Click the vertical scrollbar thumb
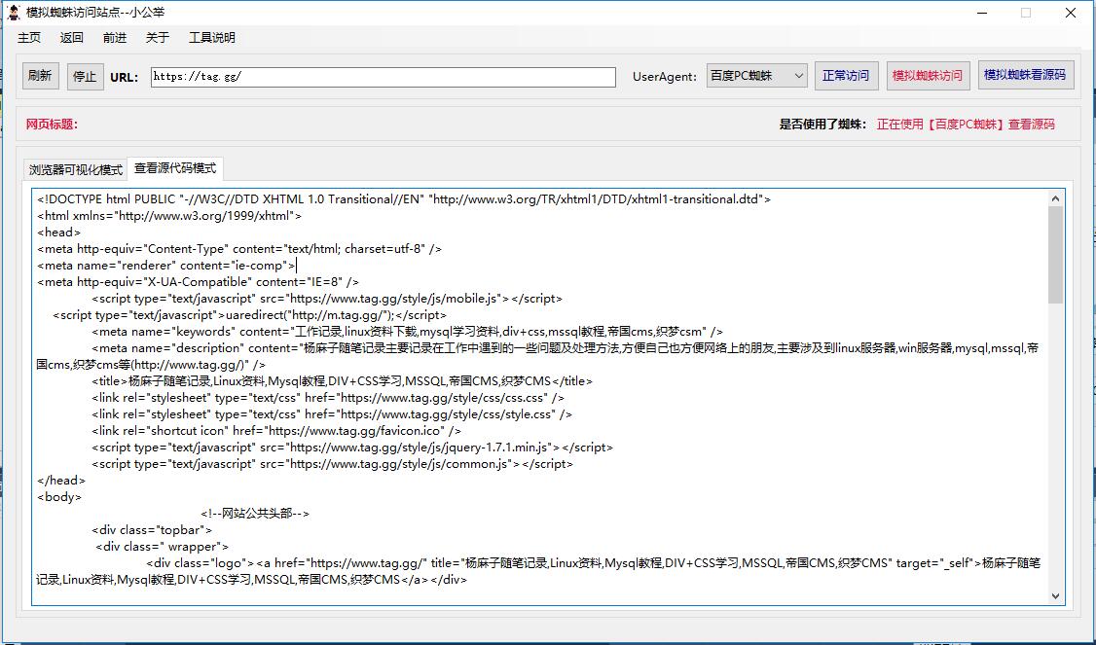This screenshot has height=645, width=1096. 1056,255
